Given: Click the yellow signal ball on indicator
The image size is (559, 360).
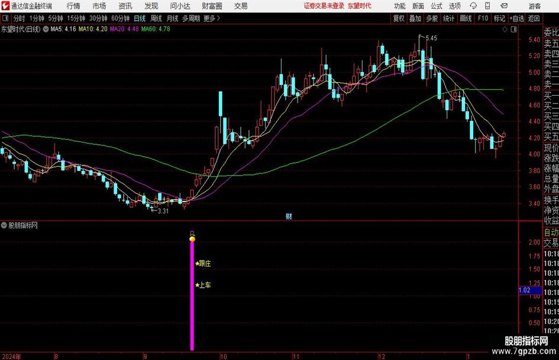Looking at the screenshot, I should point(192,238).
